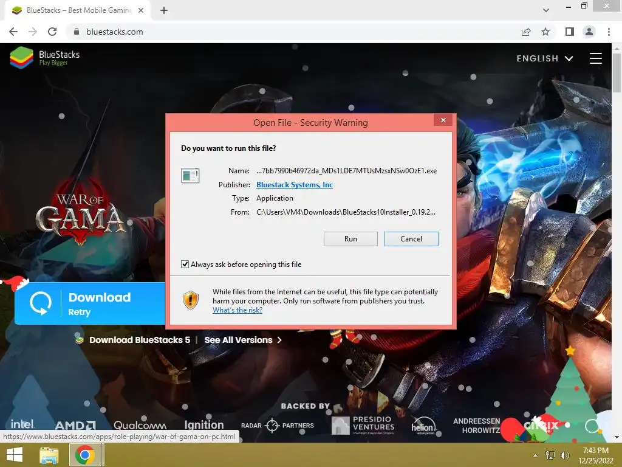Share this page using the share icon
622x467 pixels.
526,32
